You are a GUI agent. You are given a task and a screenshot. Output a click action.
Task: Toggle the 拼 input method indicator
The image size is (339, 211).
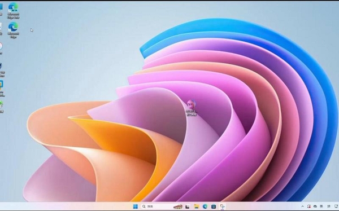(x=329, y=206)
